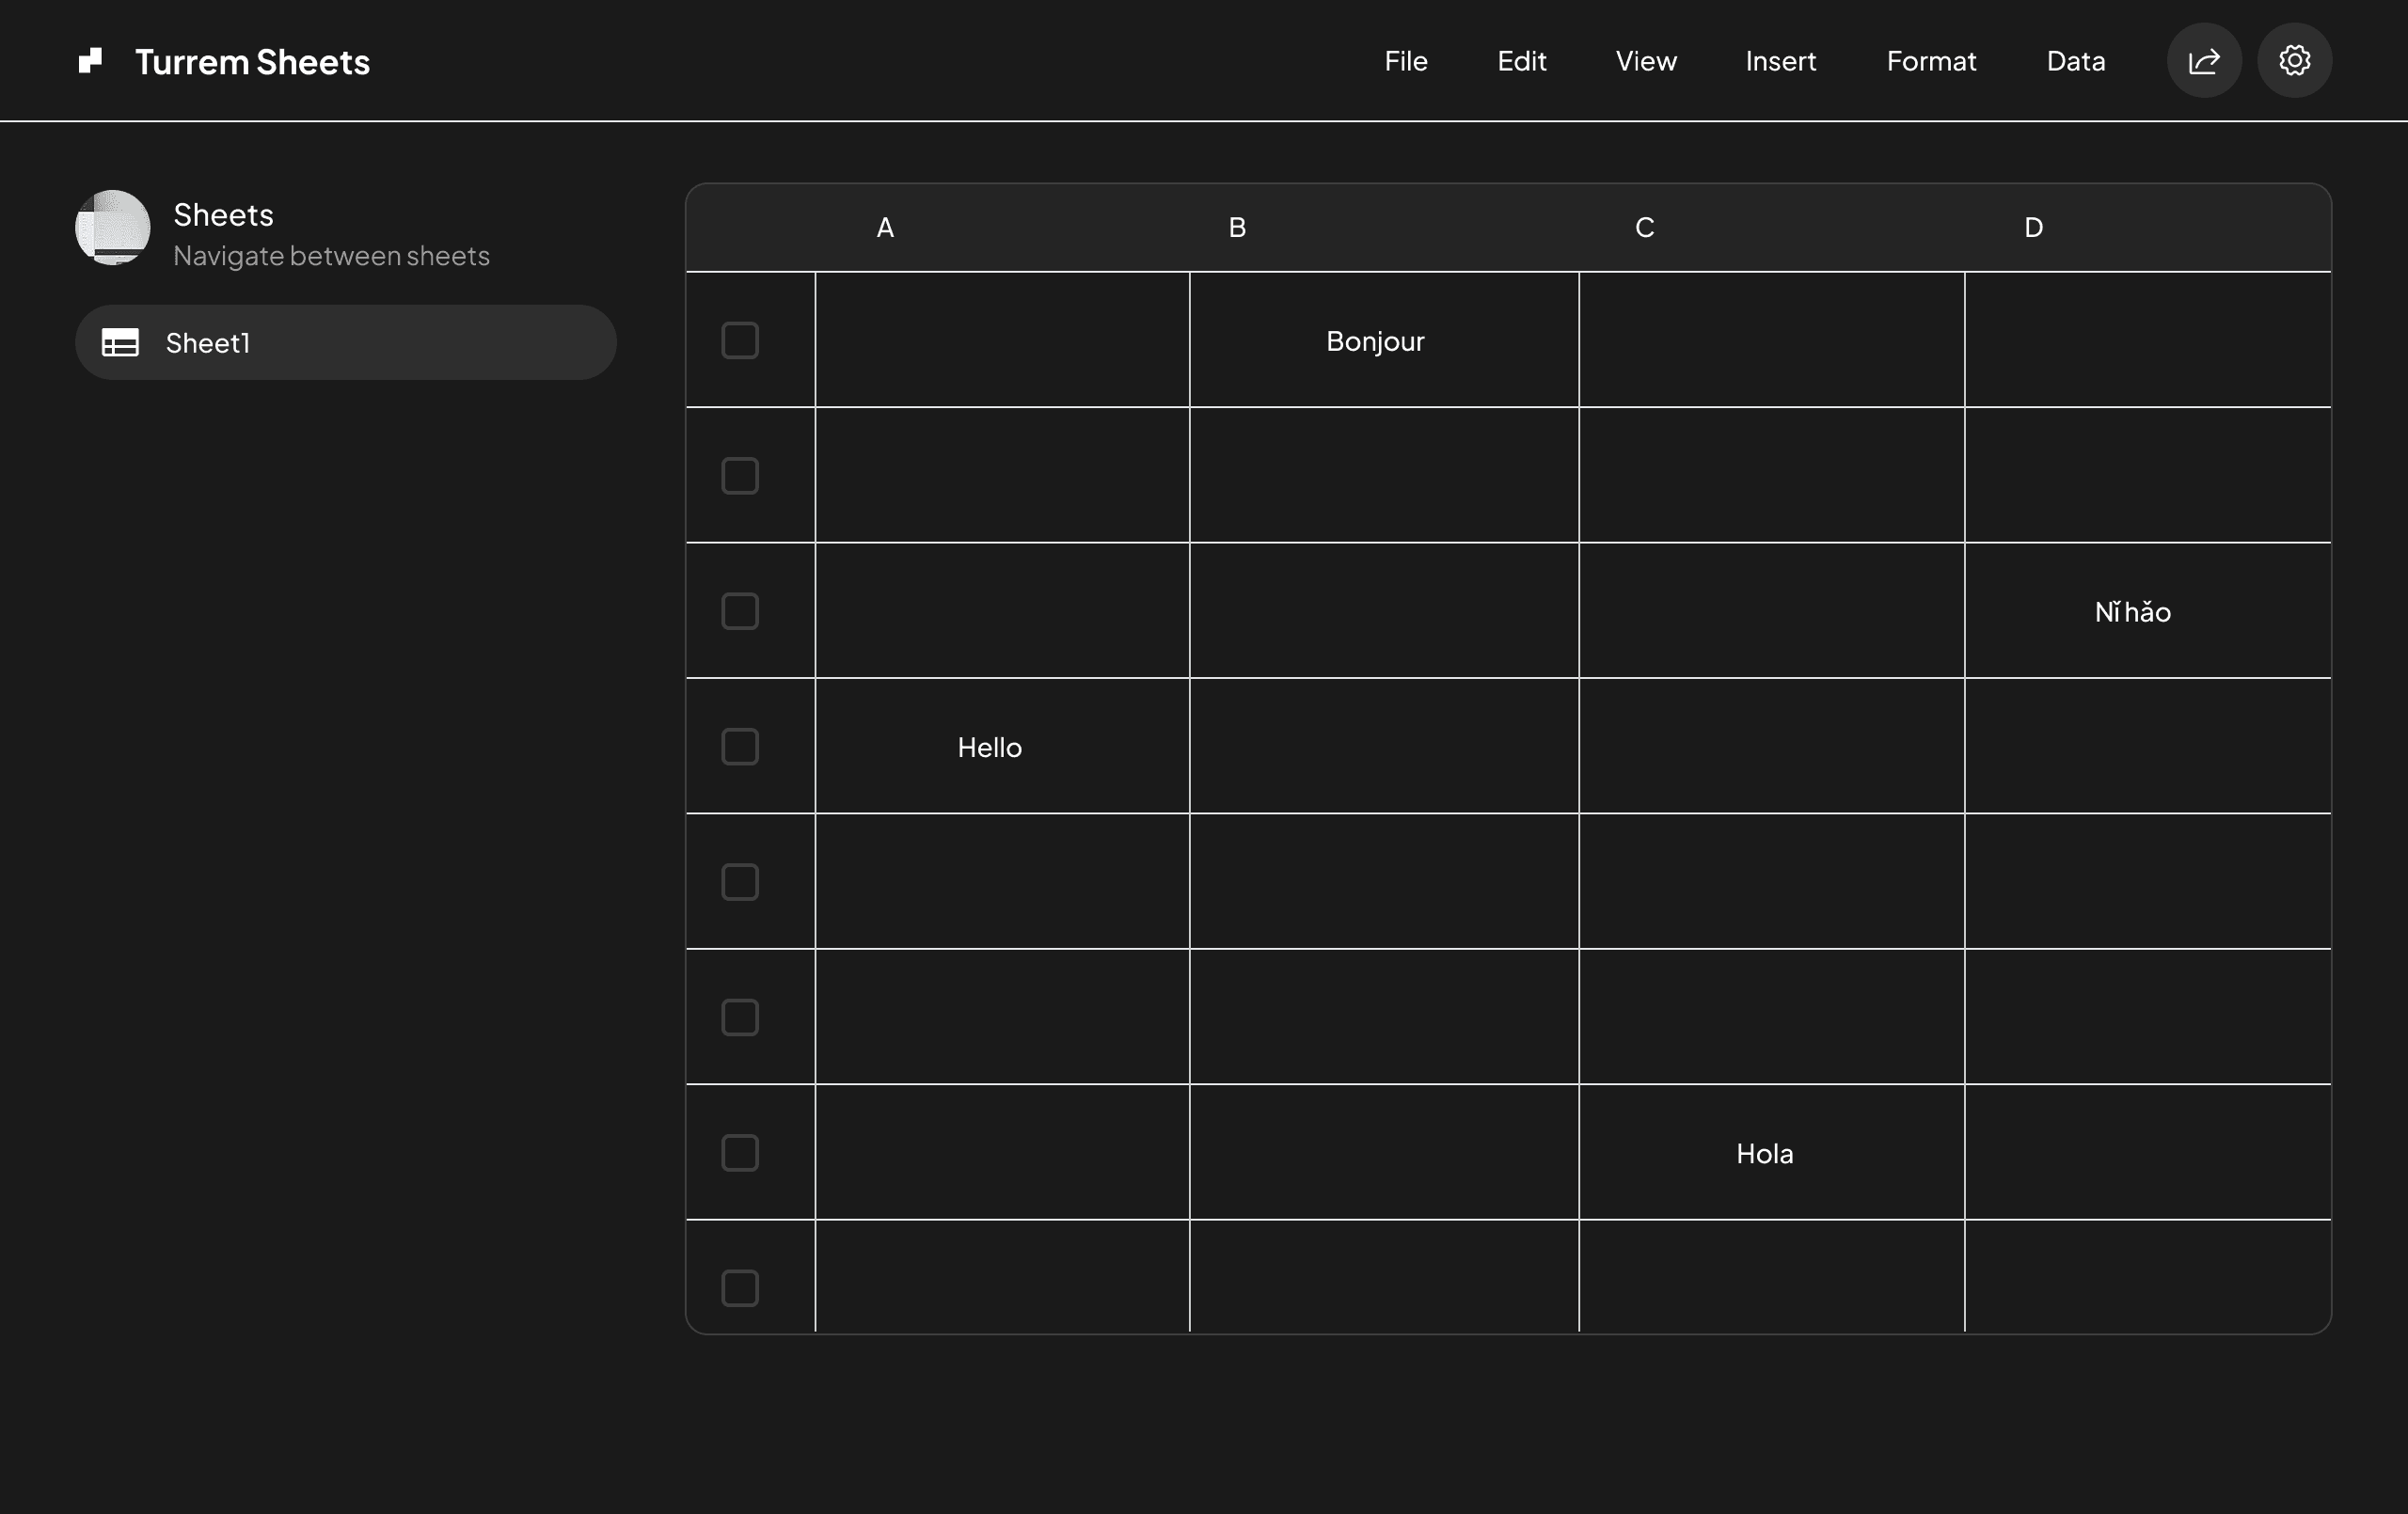Image resolution: width=2408 pixels, height=1514 pixels.
Task: Click the spreadsheet icon beside Sheet1
Action: 120,342
